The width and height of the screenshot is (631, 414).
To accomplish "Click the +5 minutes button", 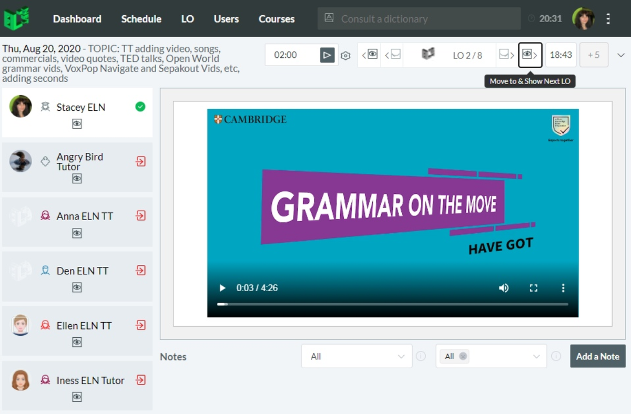I will pos(594,55).
